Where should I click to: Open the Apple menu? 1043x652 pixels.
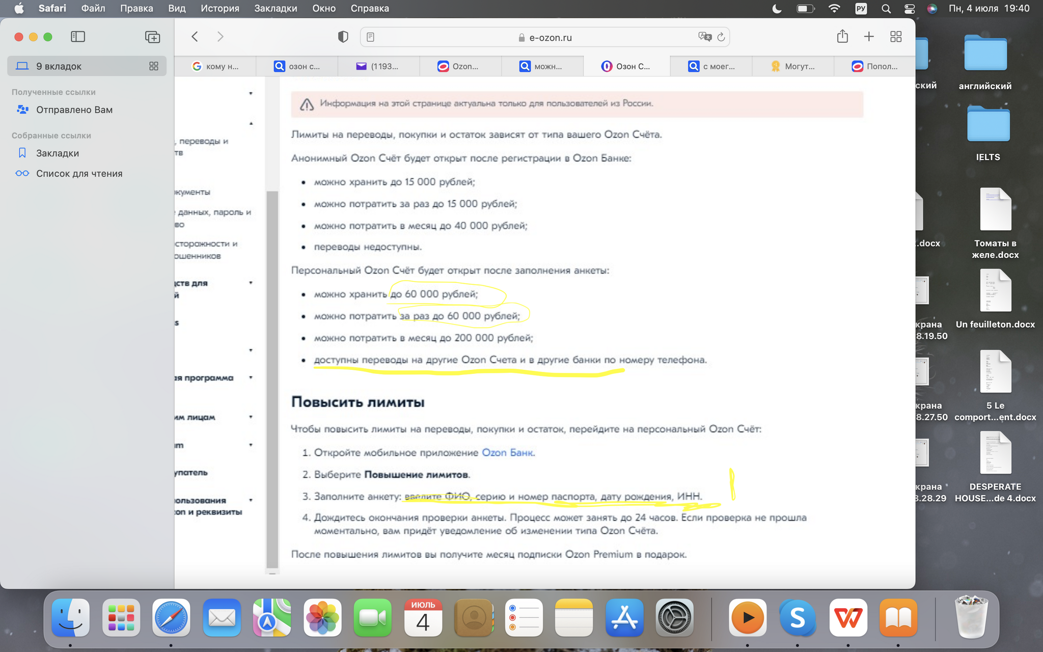pos(19,8)
